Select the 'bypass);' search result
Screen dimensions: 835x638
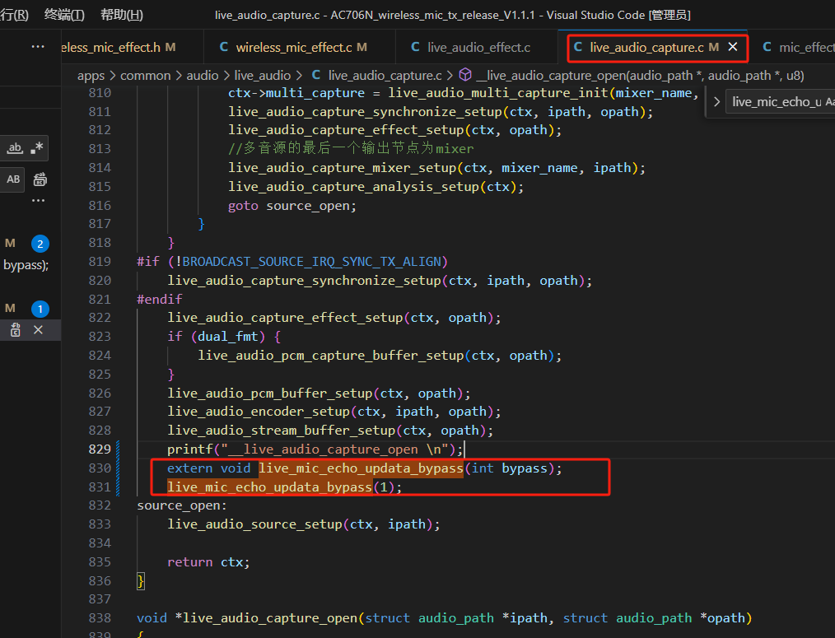pos(26,265)
